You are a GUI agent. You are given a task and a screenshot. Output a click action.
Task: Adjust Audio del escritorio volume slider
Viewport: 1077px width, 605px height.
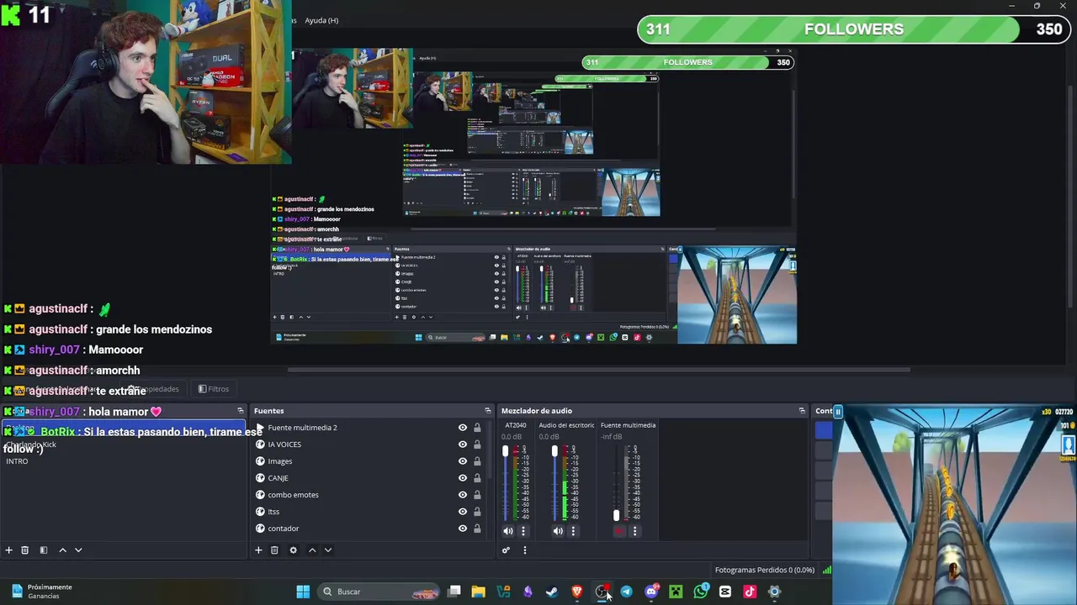554,452
